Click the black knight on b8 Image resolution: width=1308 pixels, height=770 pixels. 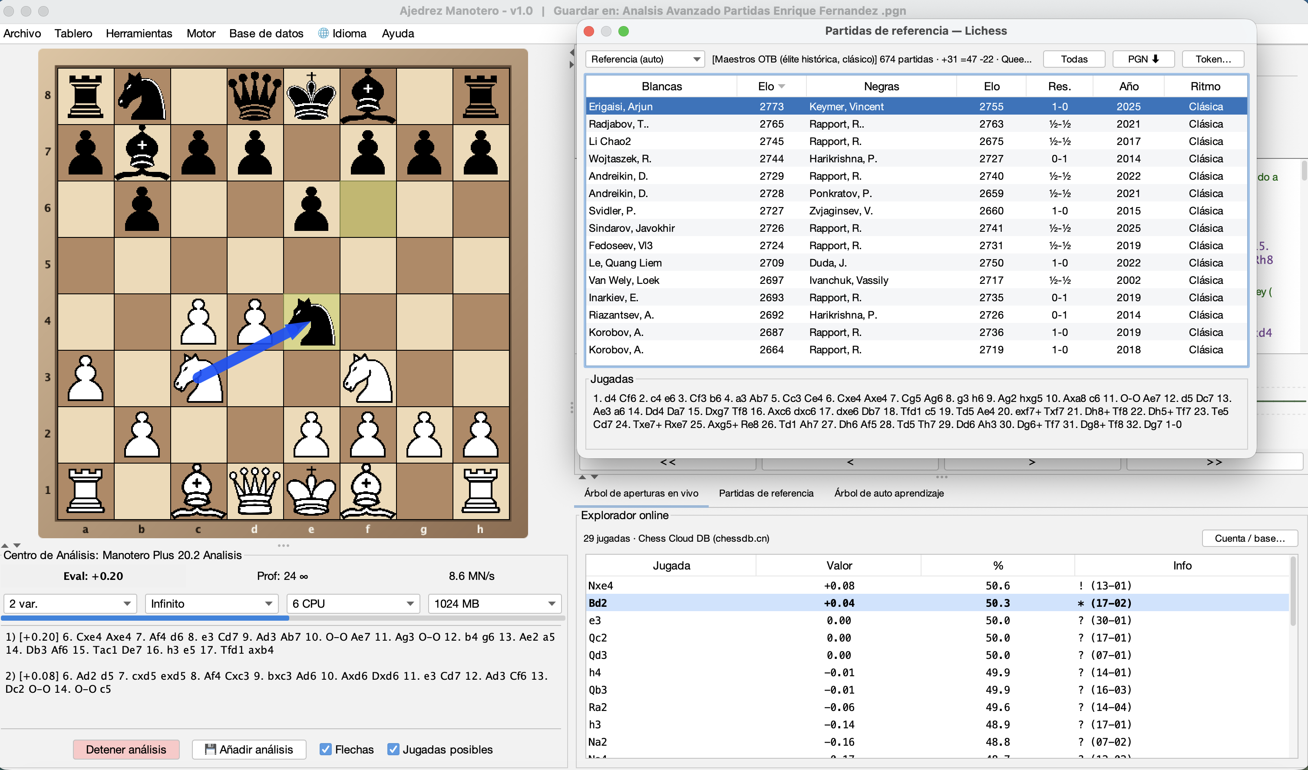(142, 96)
